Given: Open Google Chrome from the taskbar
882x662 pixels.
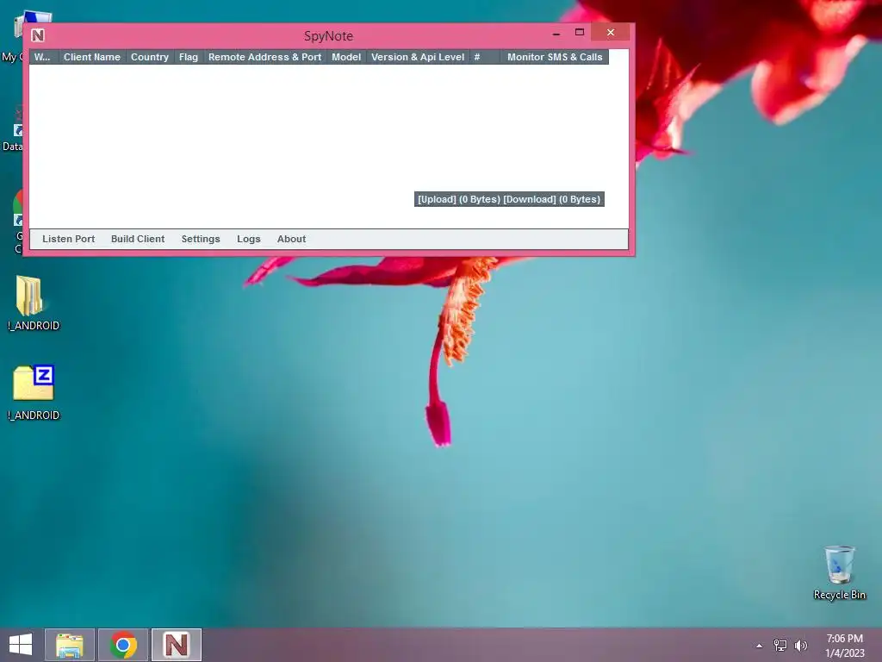Looking at the screenshot, I should tap(123, 645).
